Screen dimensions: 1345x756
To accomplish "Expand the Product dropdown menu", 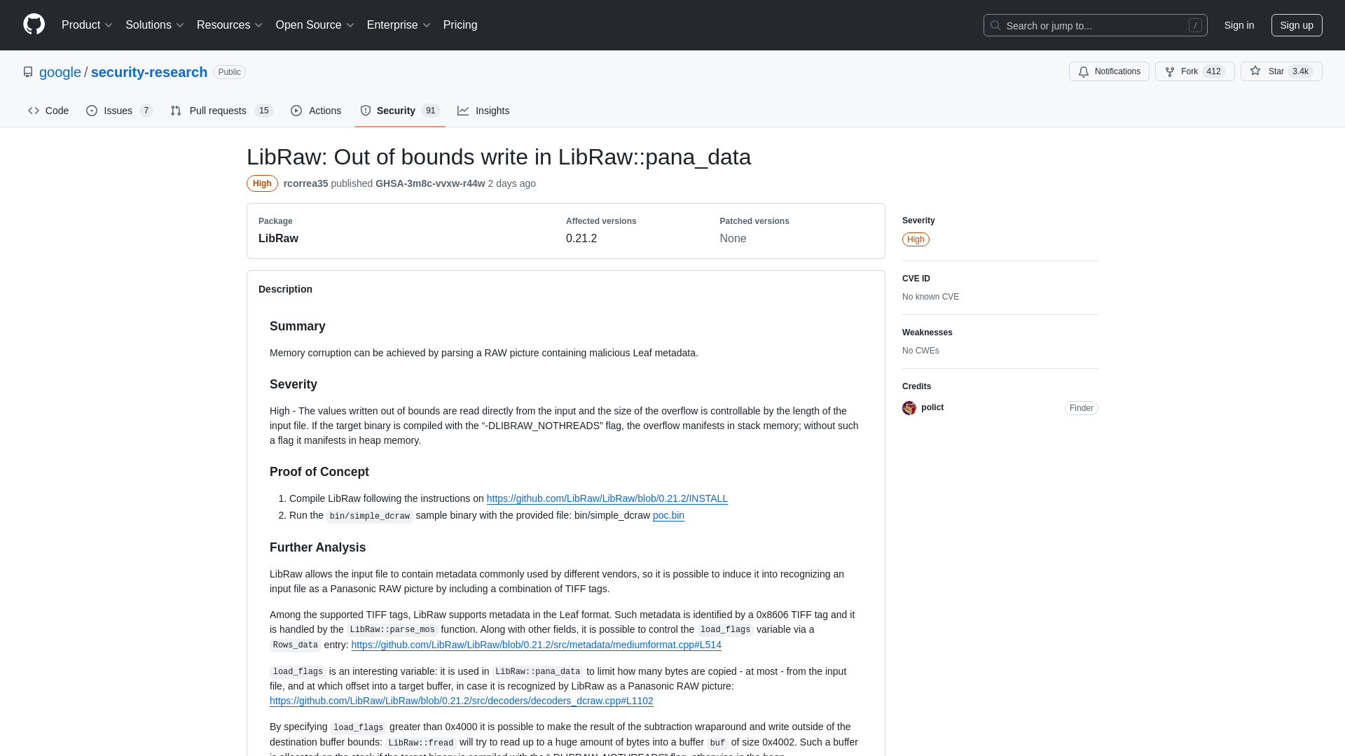I will pos(88,25).
